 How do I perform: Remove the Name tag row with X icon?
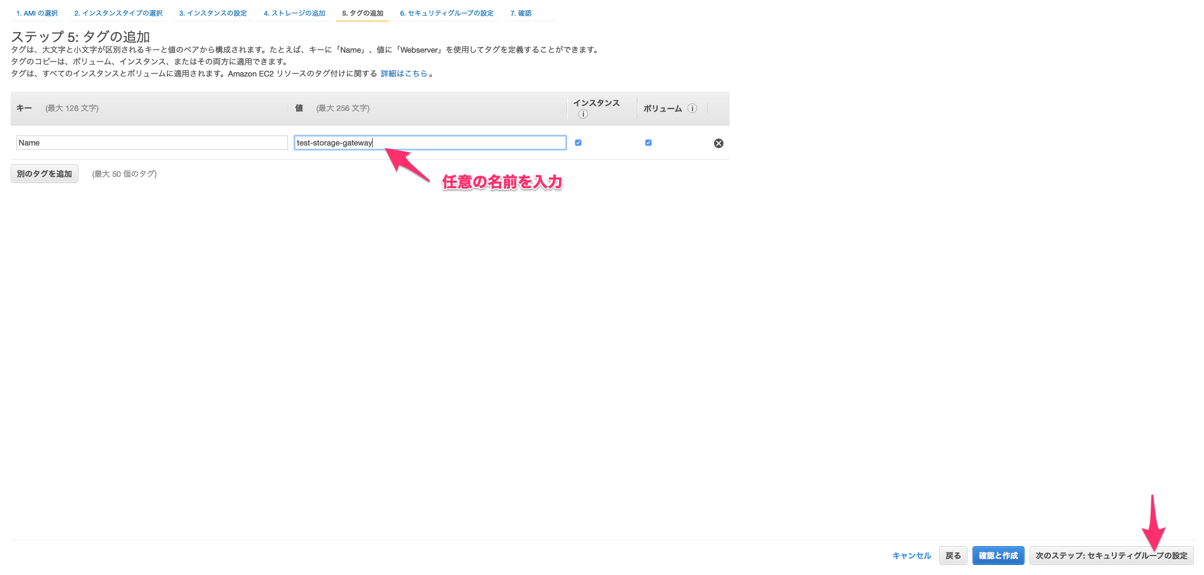tap(718, 142)
